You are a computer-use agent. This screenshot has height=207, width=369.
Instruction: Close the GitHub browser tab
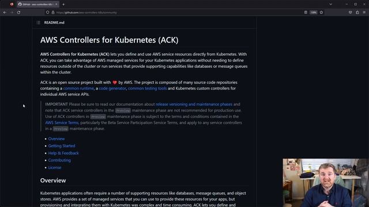click(57, 4)
